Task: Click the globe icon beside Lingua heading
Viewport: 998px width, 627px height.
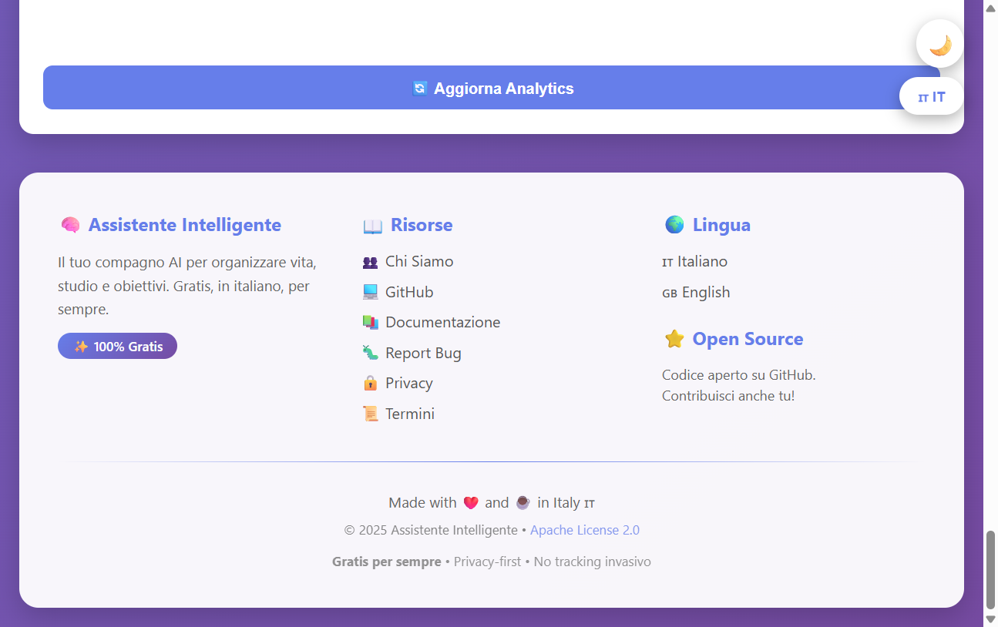Action: point(674,224)
